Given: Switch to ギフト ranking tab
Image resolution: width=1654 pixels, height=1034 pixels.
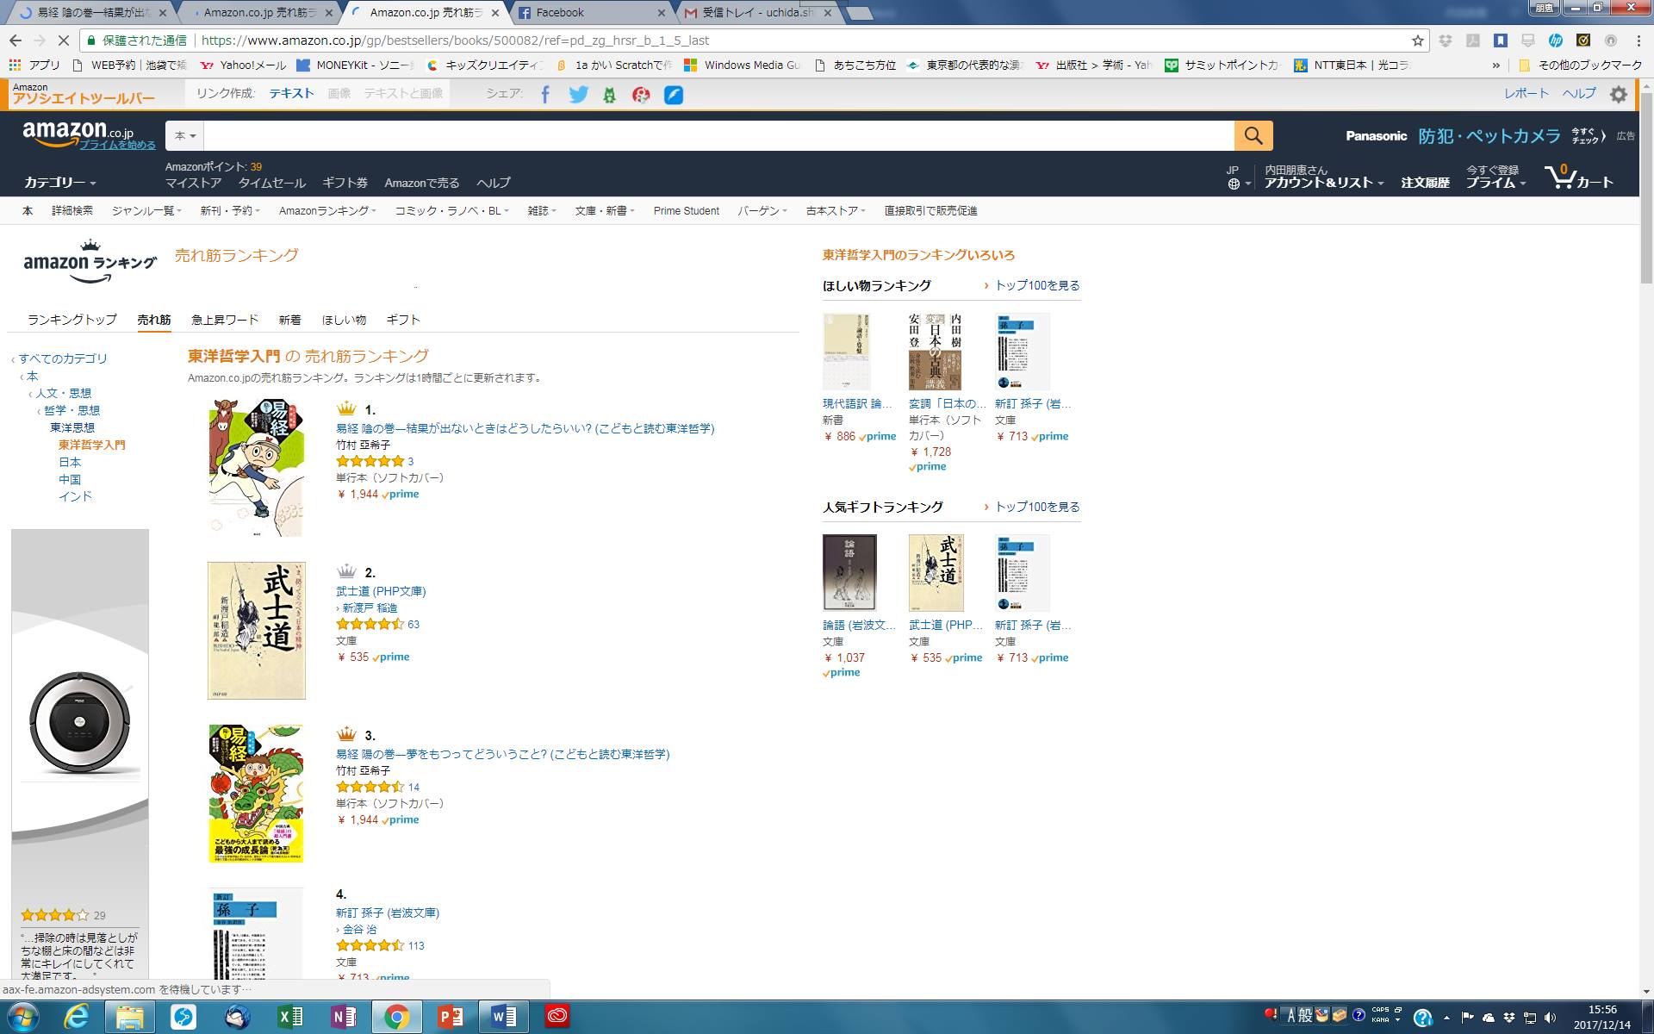Looking at the screenshot, I should tap(403, 320).
